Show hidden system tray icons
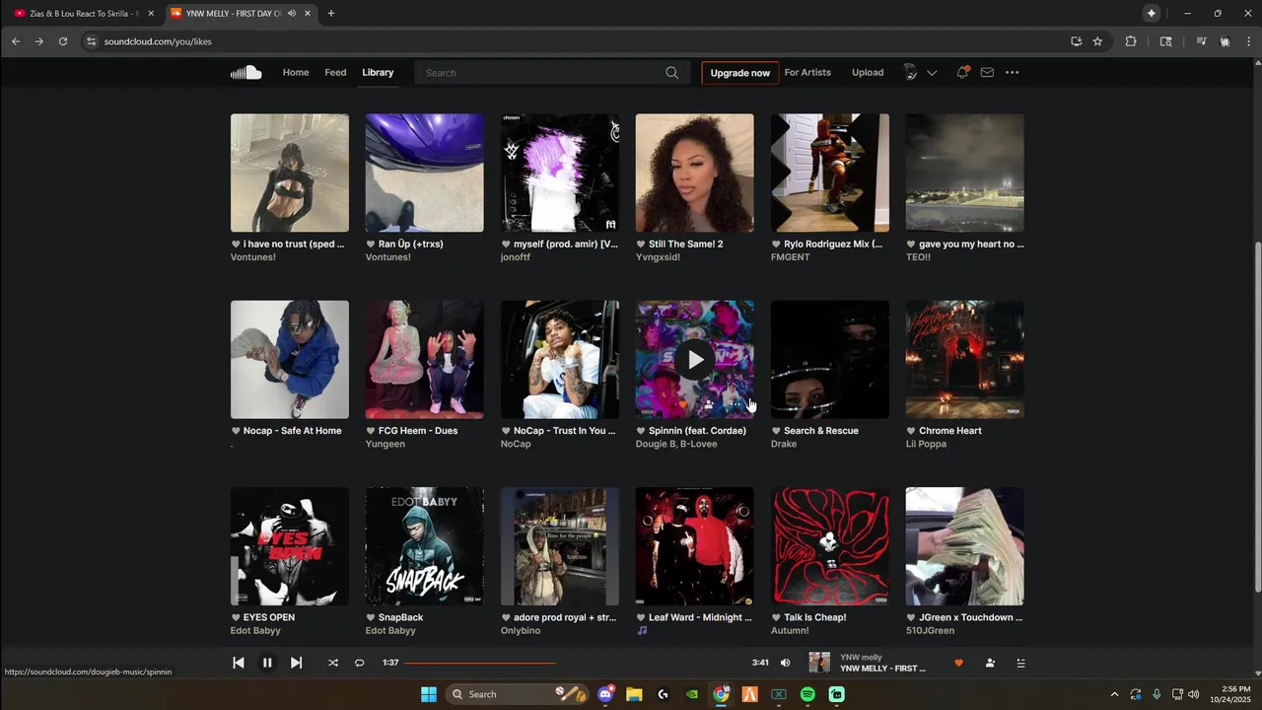Viewport: 1262px width, 710px height. [1115, 694]
